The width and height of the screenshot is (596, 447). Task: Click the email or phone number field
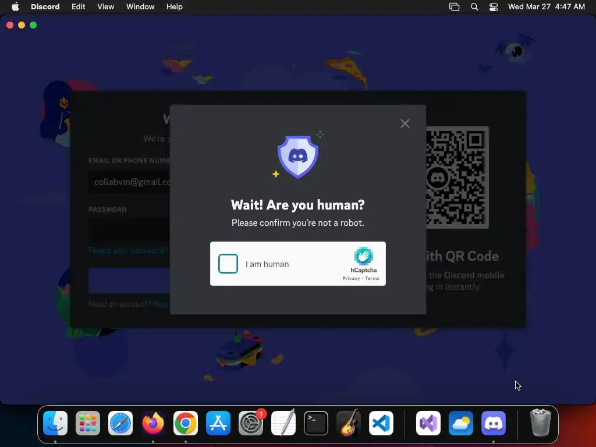click(x=129, y=182)
